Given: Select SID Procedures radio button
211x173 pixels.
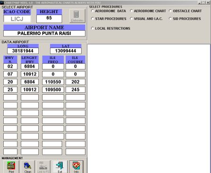Looking at the screenshot, I should [x=170, y=18].
